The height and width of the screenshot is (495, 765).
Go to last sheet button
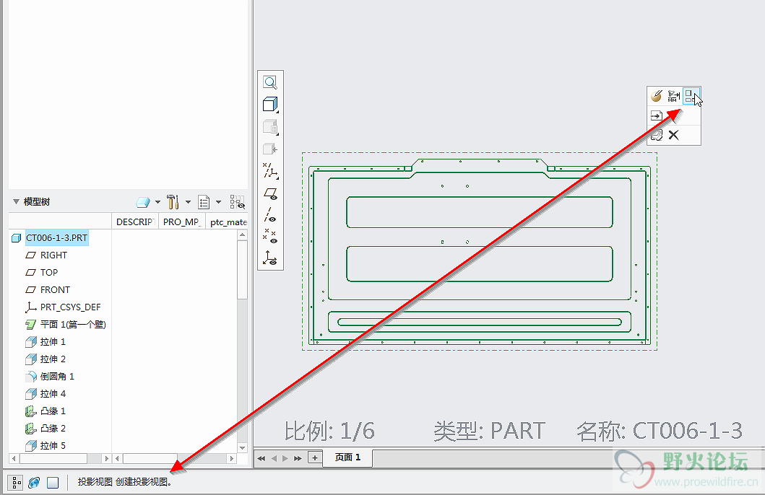click(298, 458)
